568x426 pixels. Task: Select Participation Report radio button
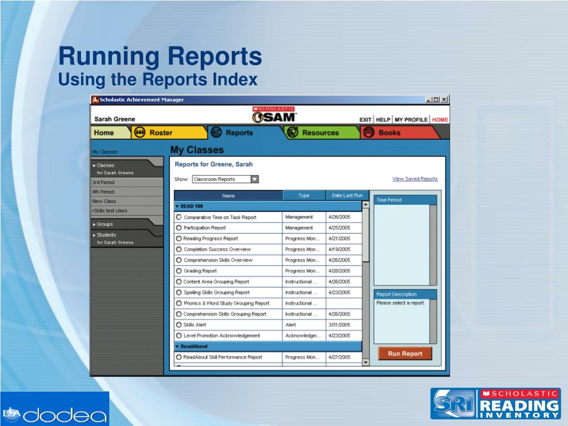(x=179, y=228)
